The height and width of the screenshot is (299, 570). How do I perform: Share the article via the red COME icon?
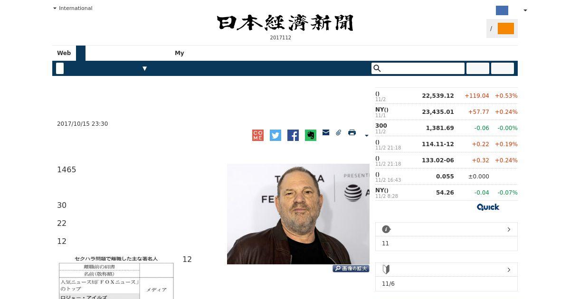(258, 135)
